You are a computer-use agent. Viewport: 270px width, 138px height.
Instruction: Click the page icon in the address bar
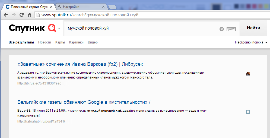pyautogui.click(x=38, y=15)
